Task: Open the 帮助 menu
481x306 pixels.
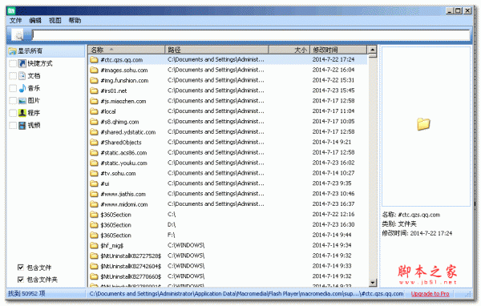Action: coord(75,21)
